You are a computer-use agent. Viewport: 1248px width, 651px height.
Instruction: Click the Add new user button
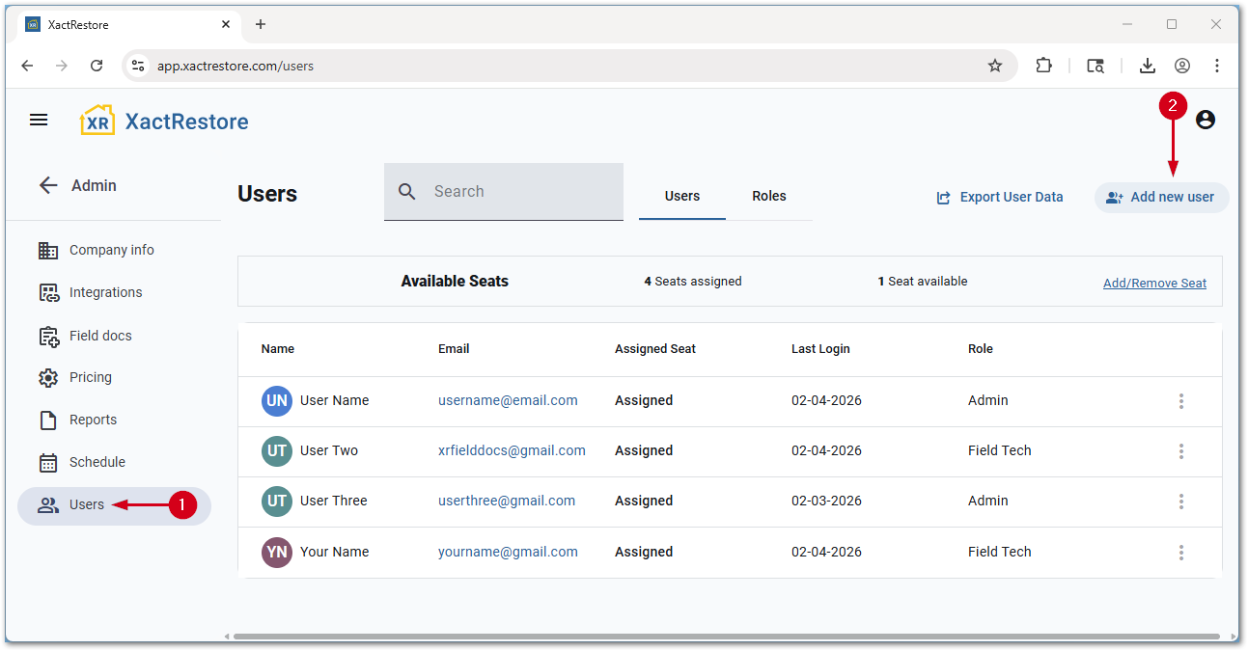(1161, 197)
